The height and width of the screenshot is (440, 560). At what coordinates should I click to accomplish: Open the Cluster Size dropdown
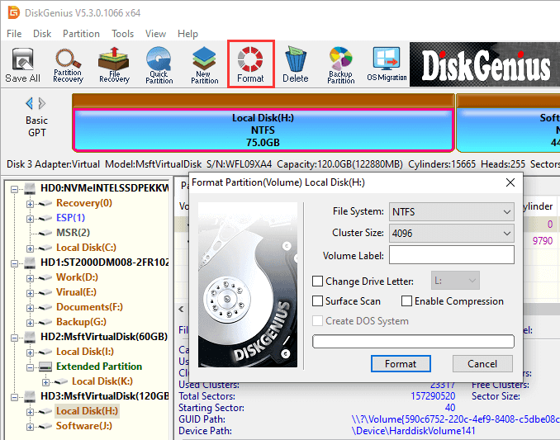[x=451, y=234]
